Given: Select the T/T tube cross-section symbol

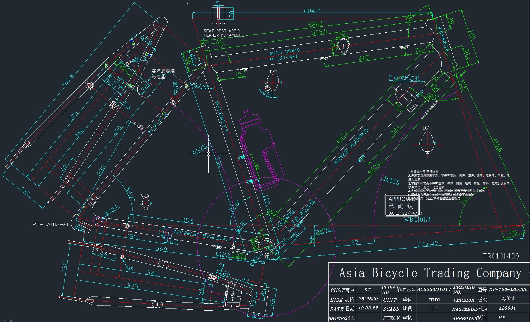Looking at the screenshot, I should tap(273, 82).
